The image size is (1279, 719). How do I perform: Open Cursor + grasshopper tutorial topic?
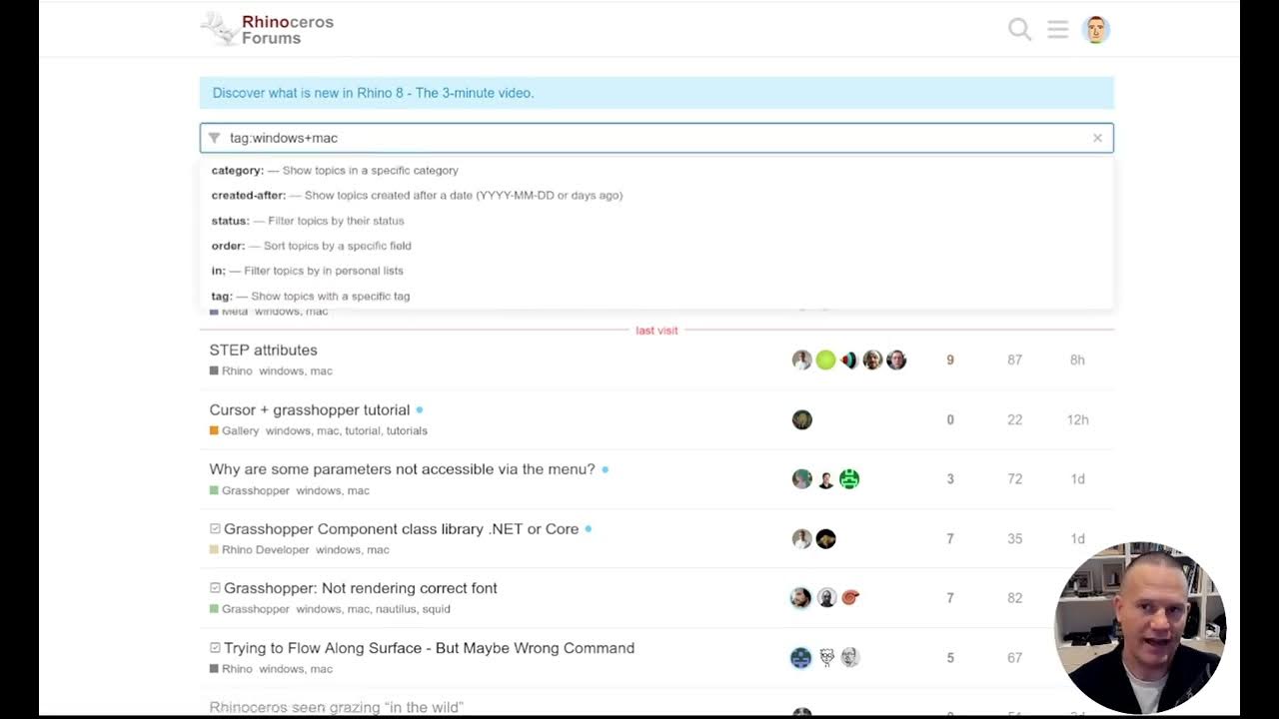click(310, 410)
